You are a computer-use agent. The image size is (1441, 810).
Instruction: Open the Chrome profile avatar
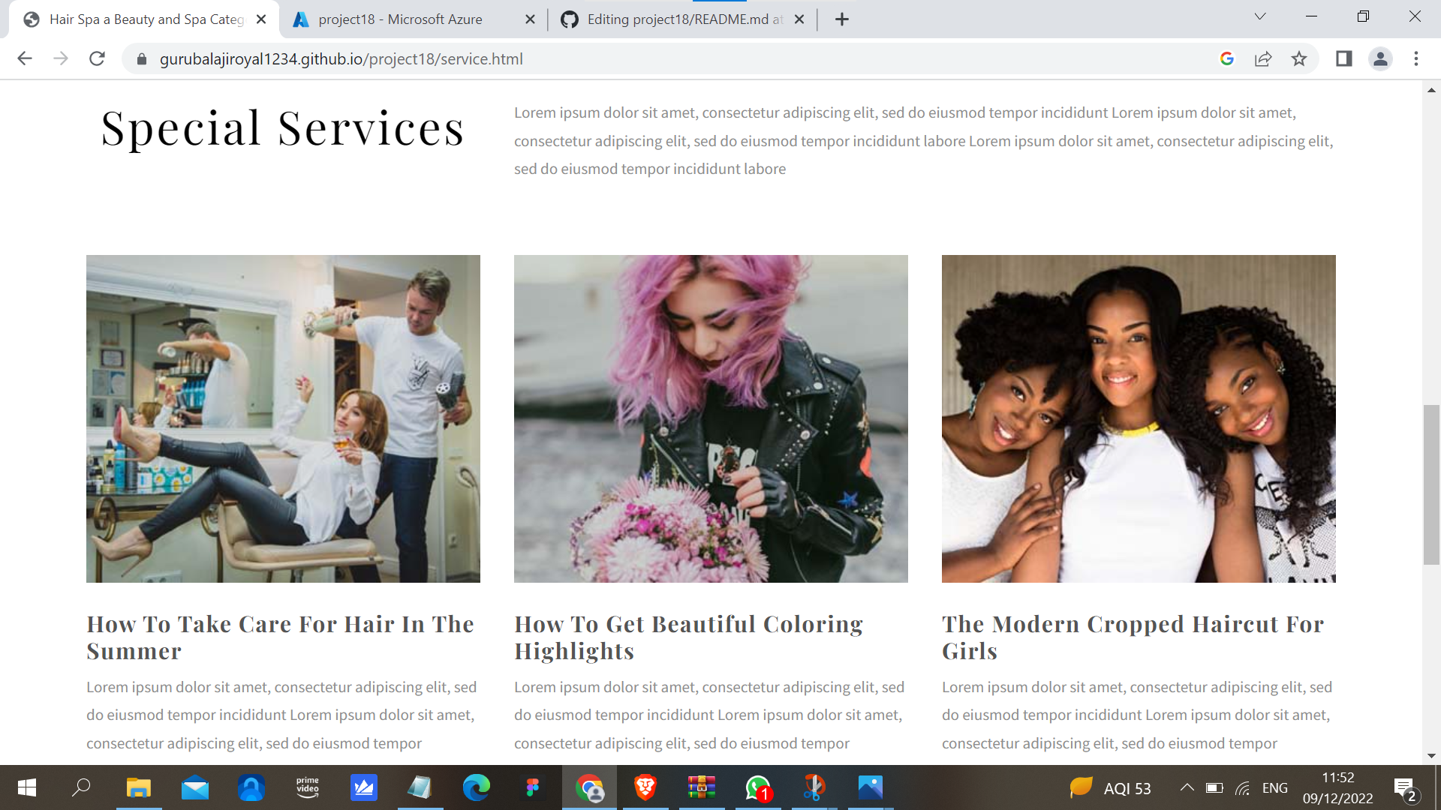(1380, 58)
